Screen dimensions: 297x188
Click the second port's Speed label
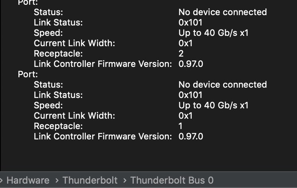pyautogui.click(x=48, y=105)
